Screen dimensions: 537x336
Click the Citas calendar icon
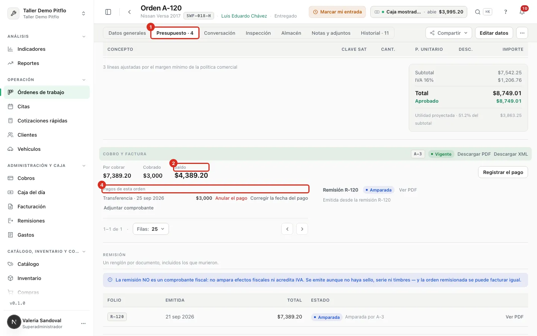pos(10,107)
